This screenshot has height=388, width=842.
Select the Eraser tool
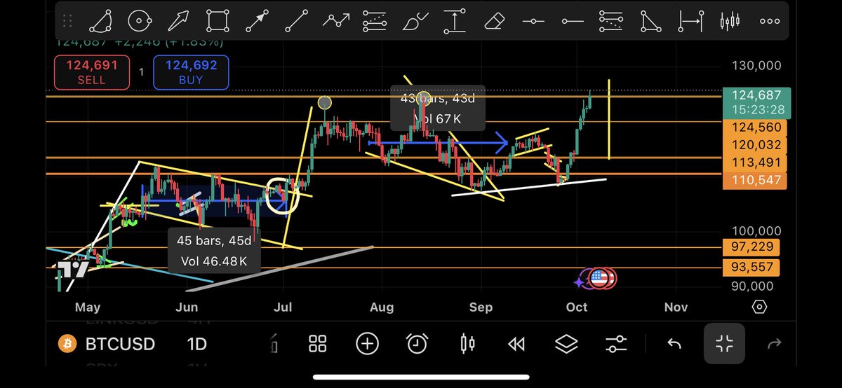point(494,21)
